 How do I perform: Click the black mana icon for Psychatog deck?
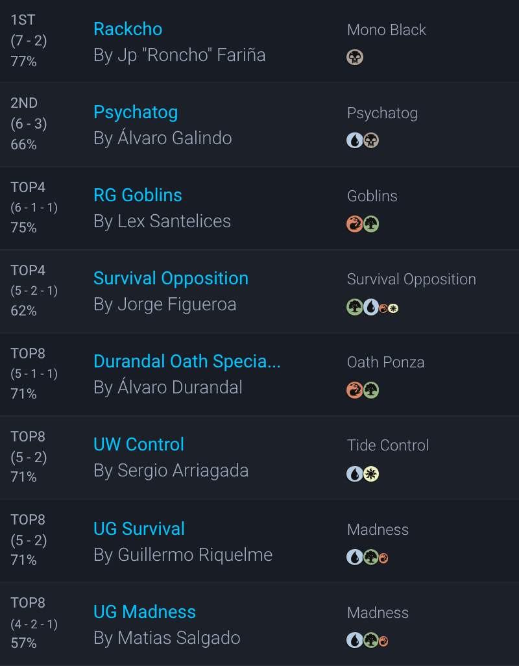coord(371,140)
